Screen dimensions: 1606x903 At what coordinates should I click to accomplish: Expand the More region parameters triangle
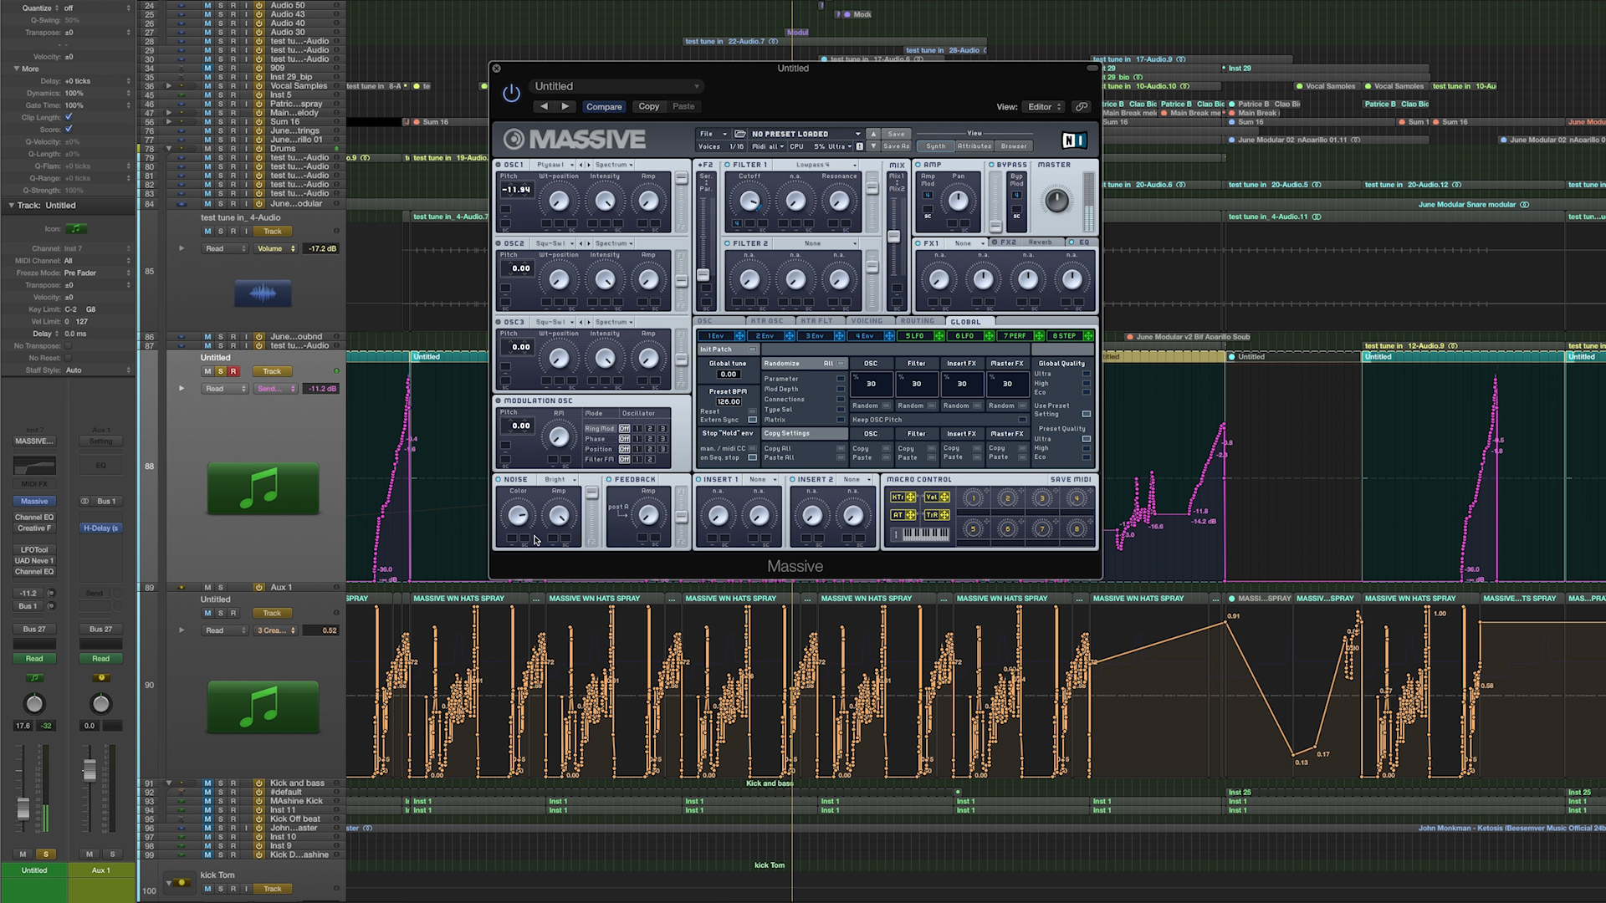pos(17,69)
